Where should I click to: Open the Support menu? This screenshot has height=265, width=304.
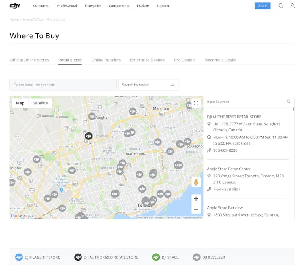point(163,6)
